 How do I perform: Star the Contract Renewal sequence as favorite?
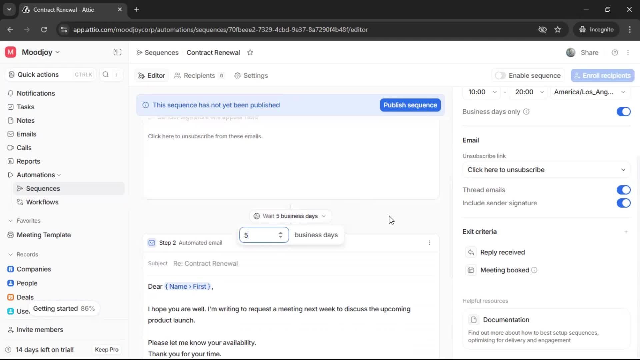[x=250, y=53]
